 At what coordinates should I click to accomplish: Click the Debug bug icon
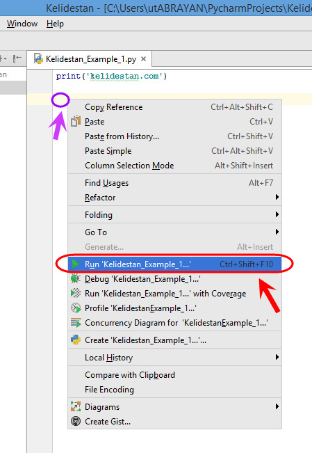coord(76,279)
